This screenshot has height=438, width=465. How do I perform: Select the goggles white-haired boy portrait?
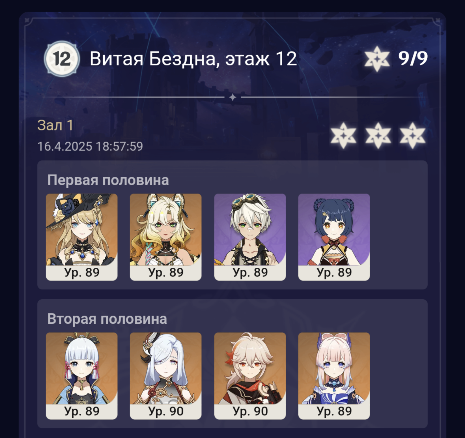click(250, 237)
